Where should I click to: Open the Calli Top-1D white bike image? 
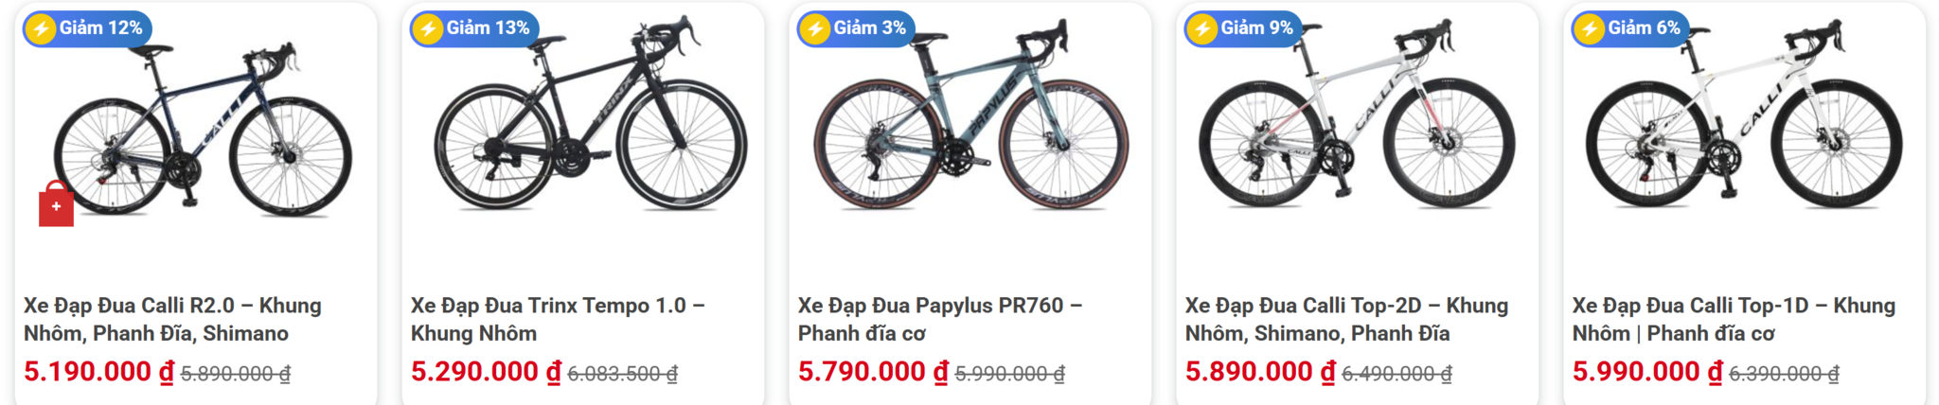point(1744,114)
